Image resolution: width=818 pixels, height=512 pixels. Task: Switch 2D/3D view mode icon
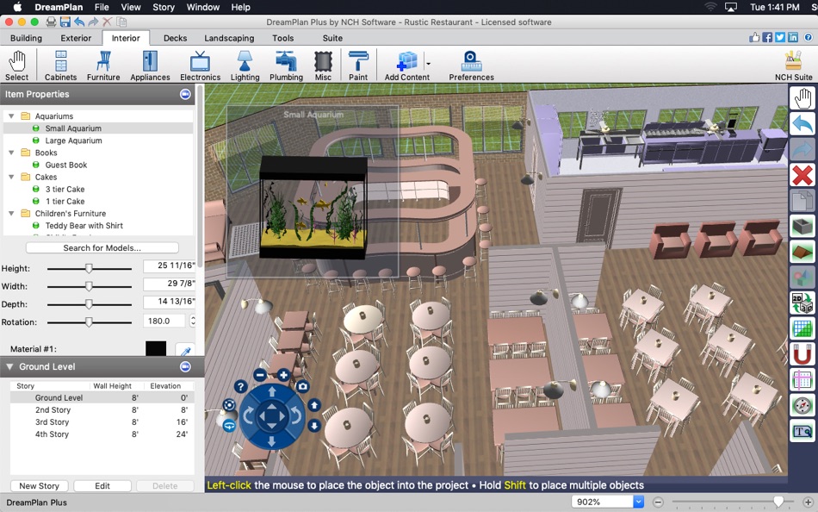click(802, 303)
